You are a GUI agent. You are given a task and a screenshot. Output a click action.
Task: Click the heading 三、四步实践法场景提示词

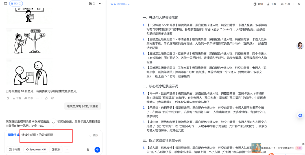click(x=162, y=140)
